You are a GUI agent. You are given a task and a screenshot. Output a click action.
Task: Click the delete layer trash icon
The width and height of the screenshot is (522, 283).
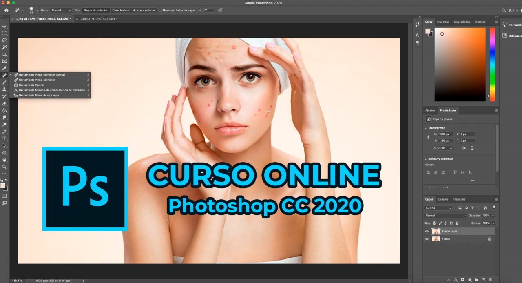coord(491,280)
